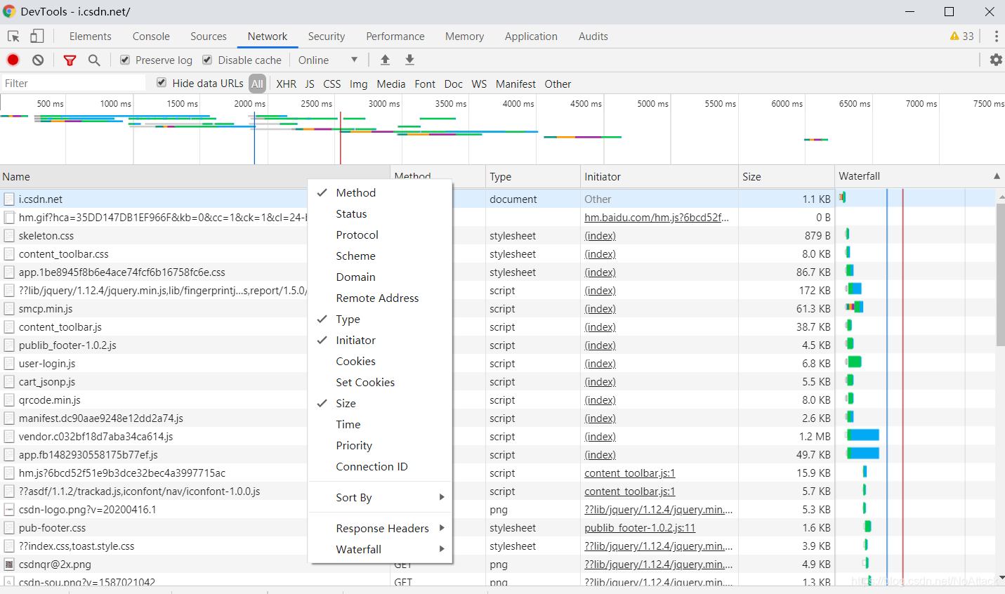The image size is (1005, 594).
Task: Open Online throttling dropdown
Action: [x=328, y=60]
